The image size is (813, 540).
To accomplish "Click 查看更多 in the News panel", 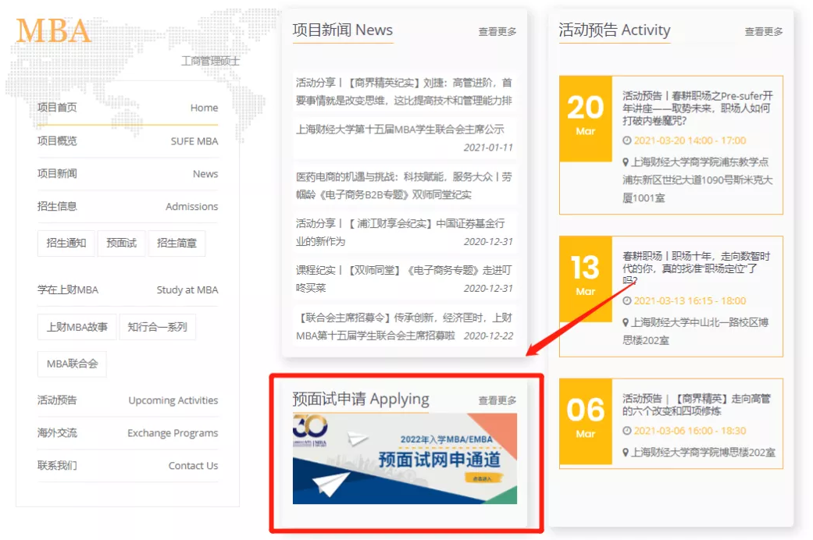I will [x=497, y=32].
